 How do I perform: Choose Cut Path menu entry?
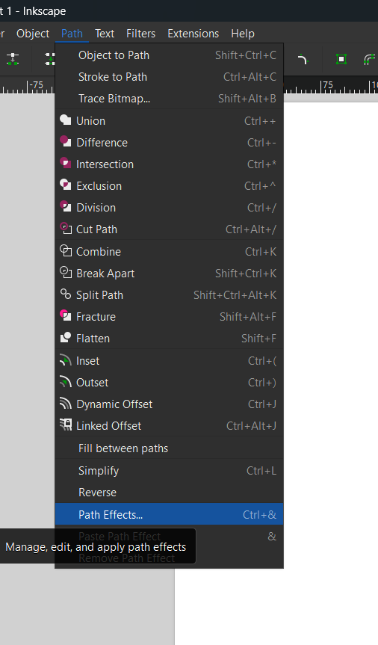[x=169, y=229]
